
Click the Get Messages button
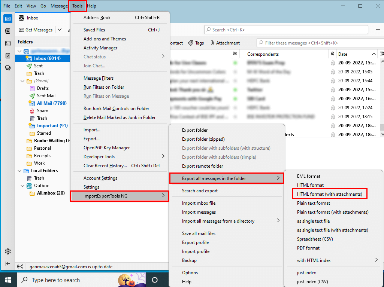pos(36,30)
